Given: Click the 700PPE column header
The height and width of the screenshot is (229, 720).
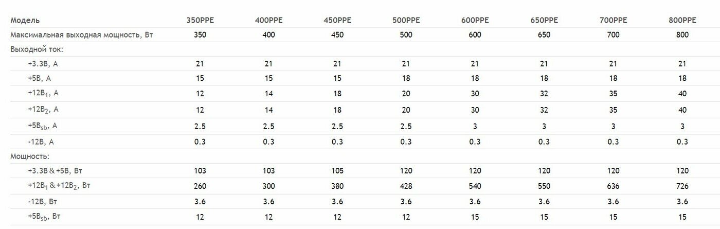Looking at the screenshot, I should tap(613, 21).
